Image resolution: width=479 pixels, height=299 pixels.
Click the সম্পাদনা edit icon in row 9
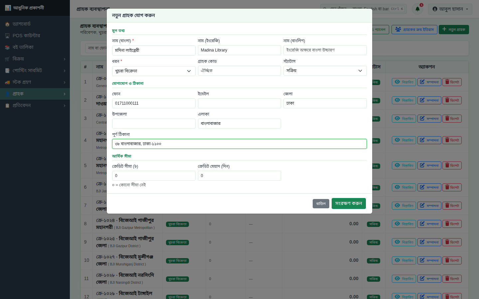click(422, 242)
